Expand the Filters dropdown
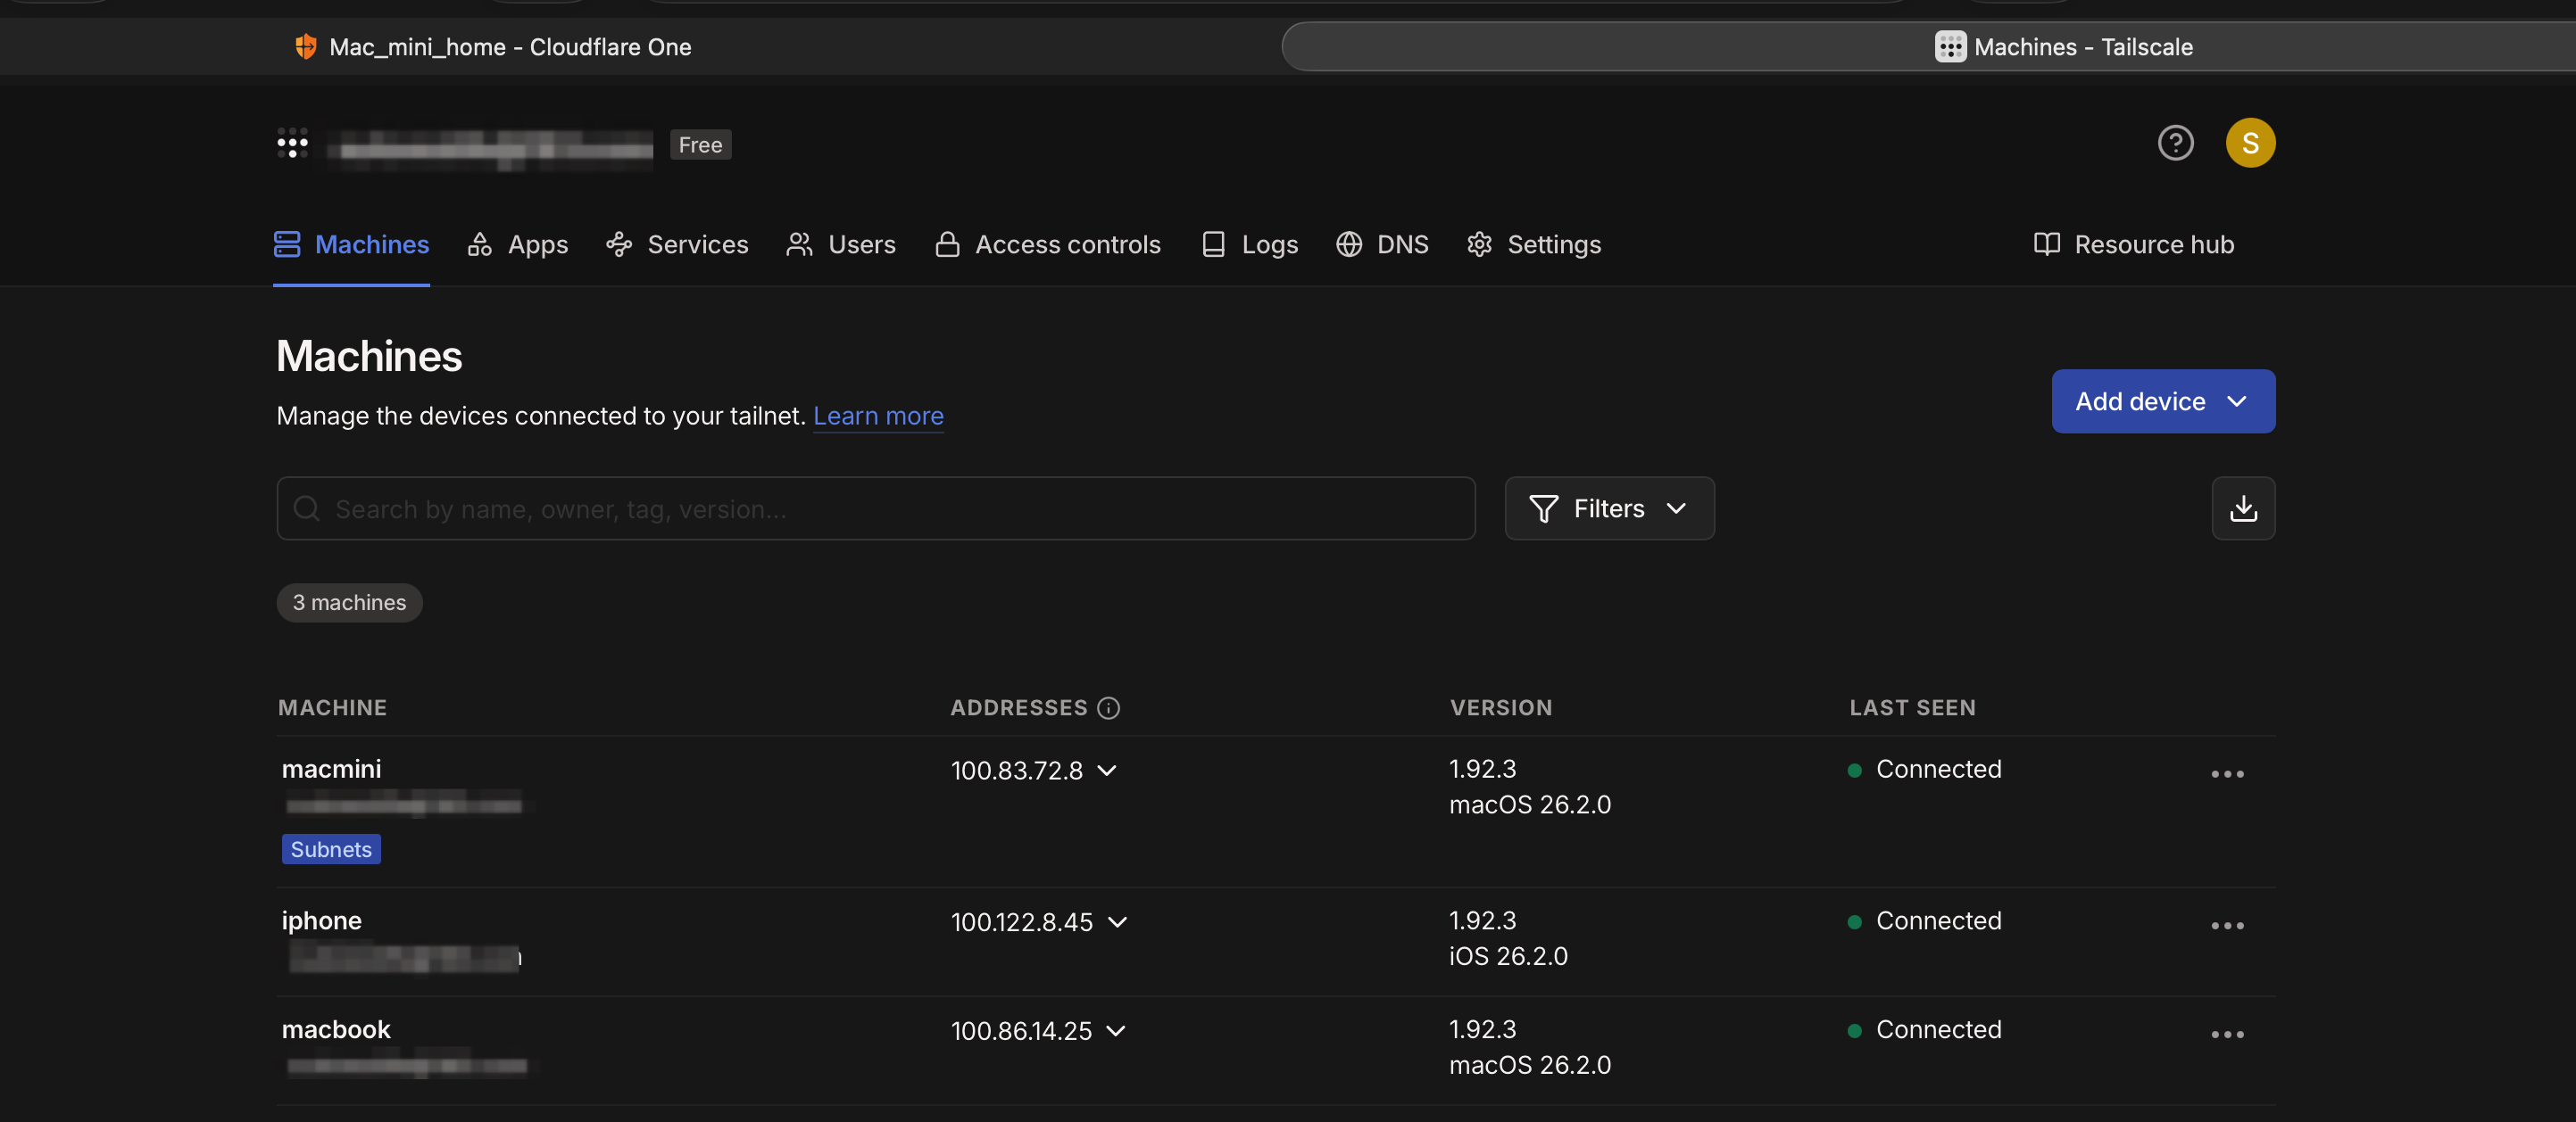 (x=1608, y=508)
